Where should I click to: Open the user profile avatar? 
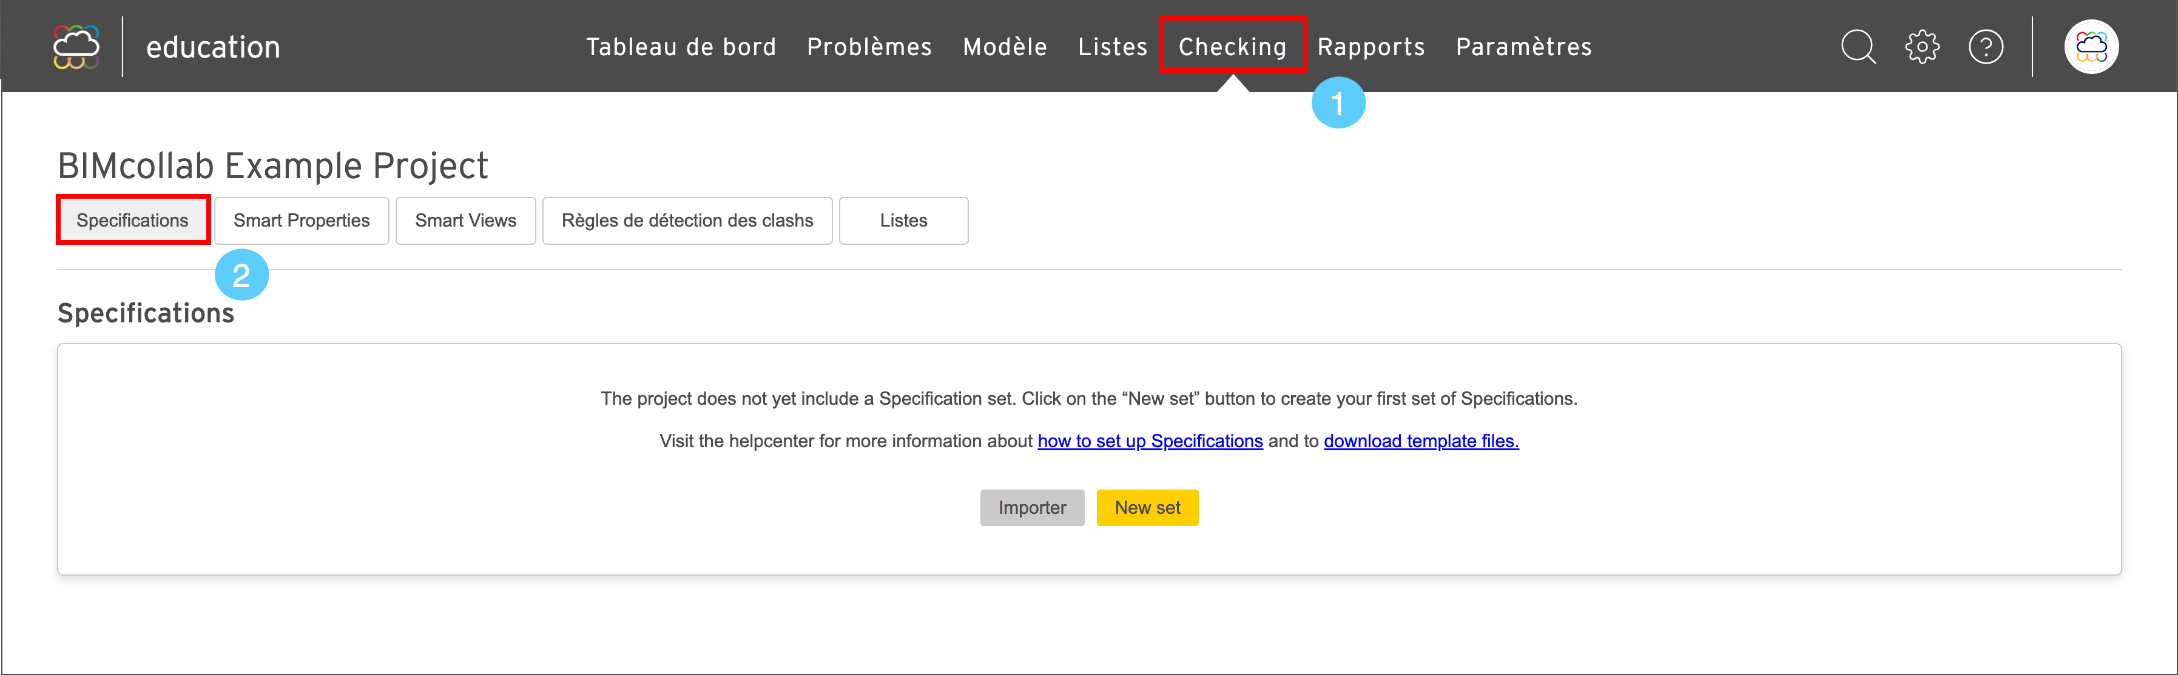click(2091, 47)
